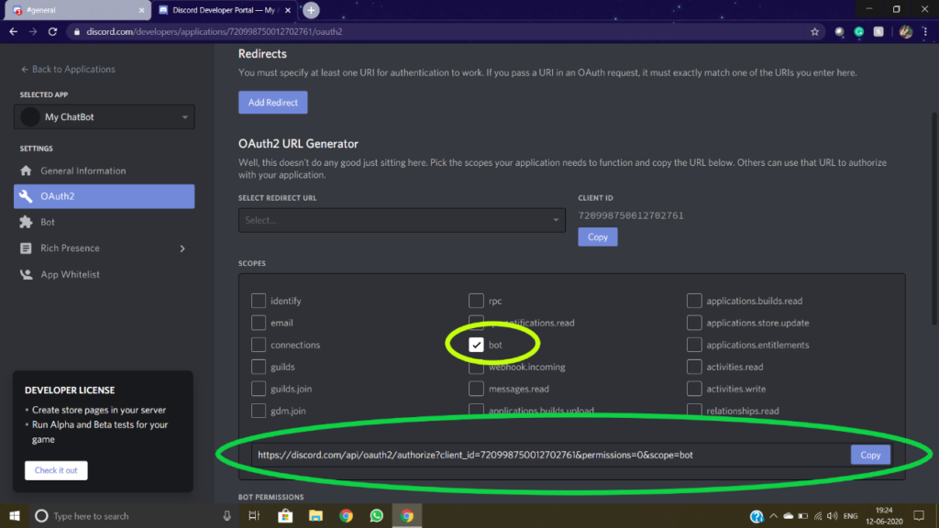Open Microsoft Store from the taskbar
Image resolution: width=939 pixels, height=528 pixels.
pos(285,515)
